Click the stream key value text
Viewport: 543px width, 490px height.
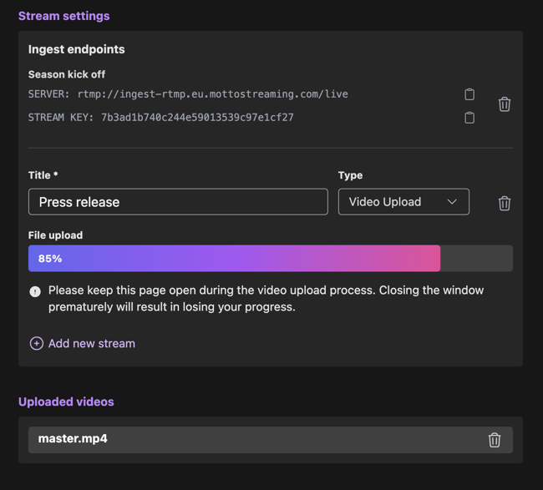coord(197,118)
